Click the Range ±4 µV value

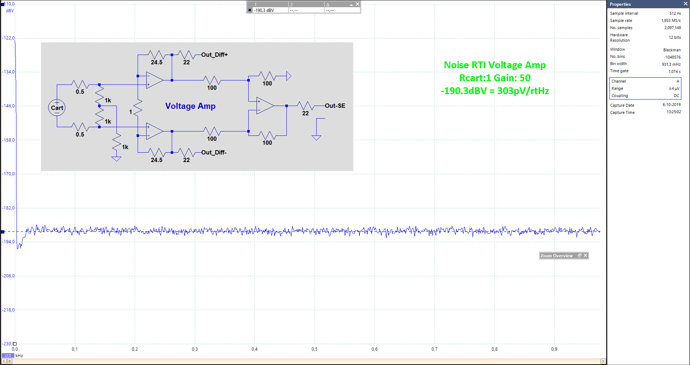pos(674,88)
